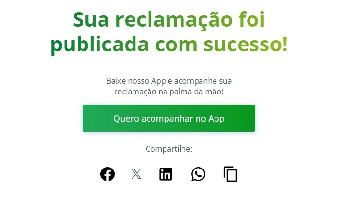
Task: Click the green download App button
Action: point(169,118)
